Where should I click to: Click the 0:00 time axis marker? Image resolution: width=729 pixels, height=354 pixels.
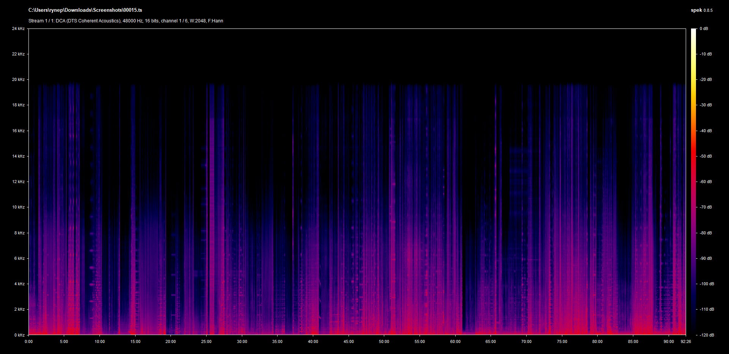(28, 341)
